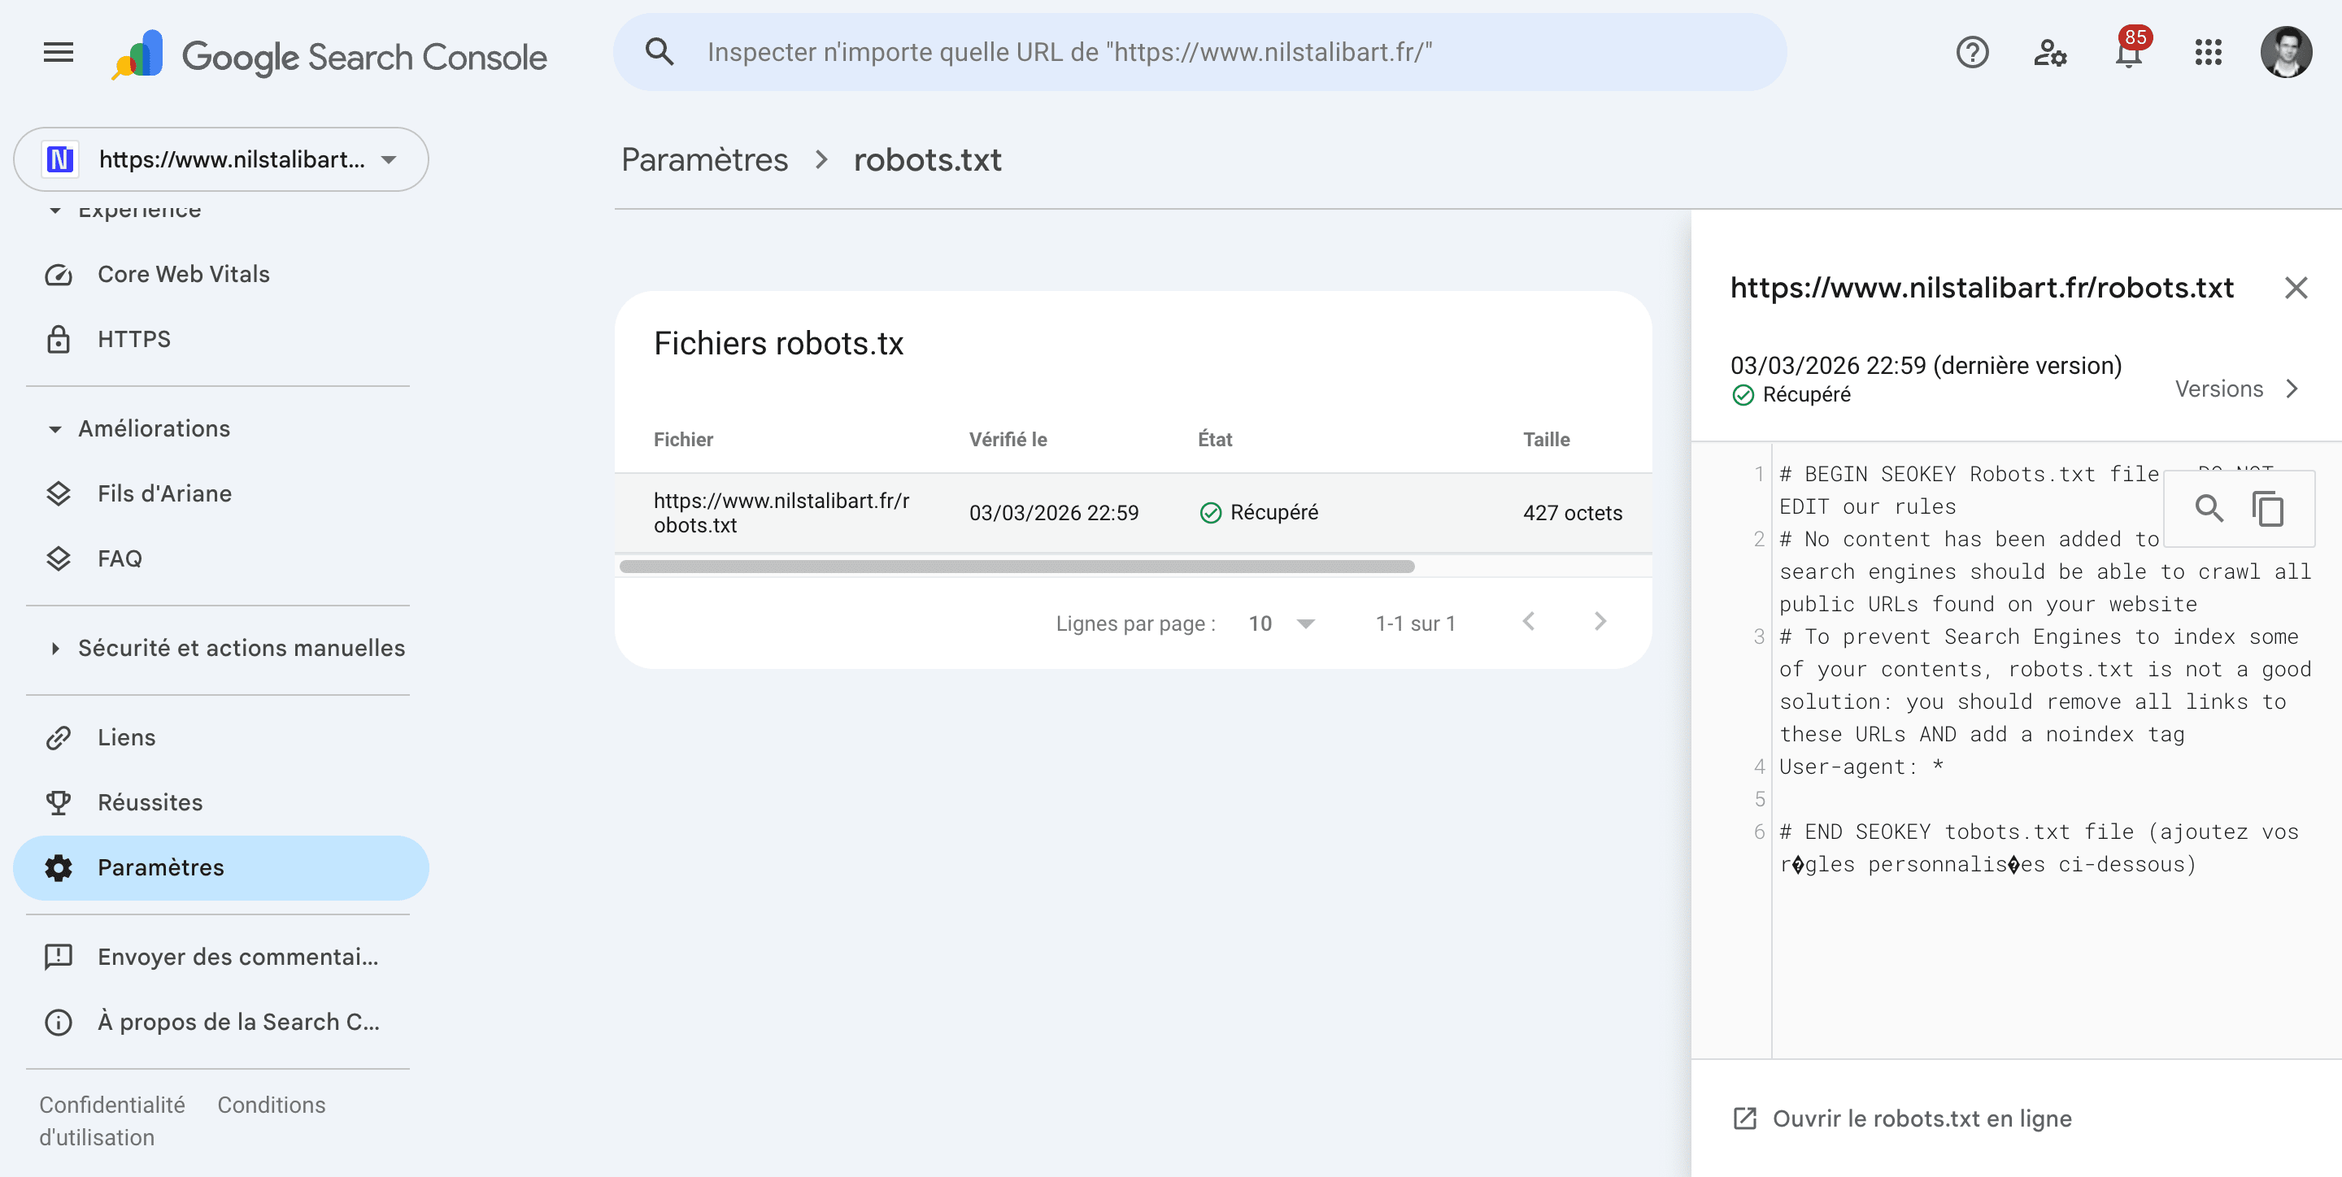Search within the robots.txt content
Screen dimensions: 2342x1177
[2209, 508]
